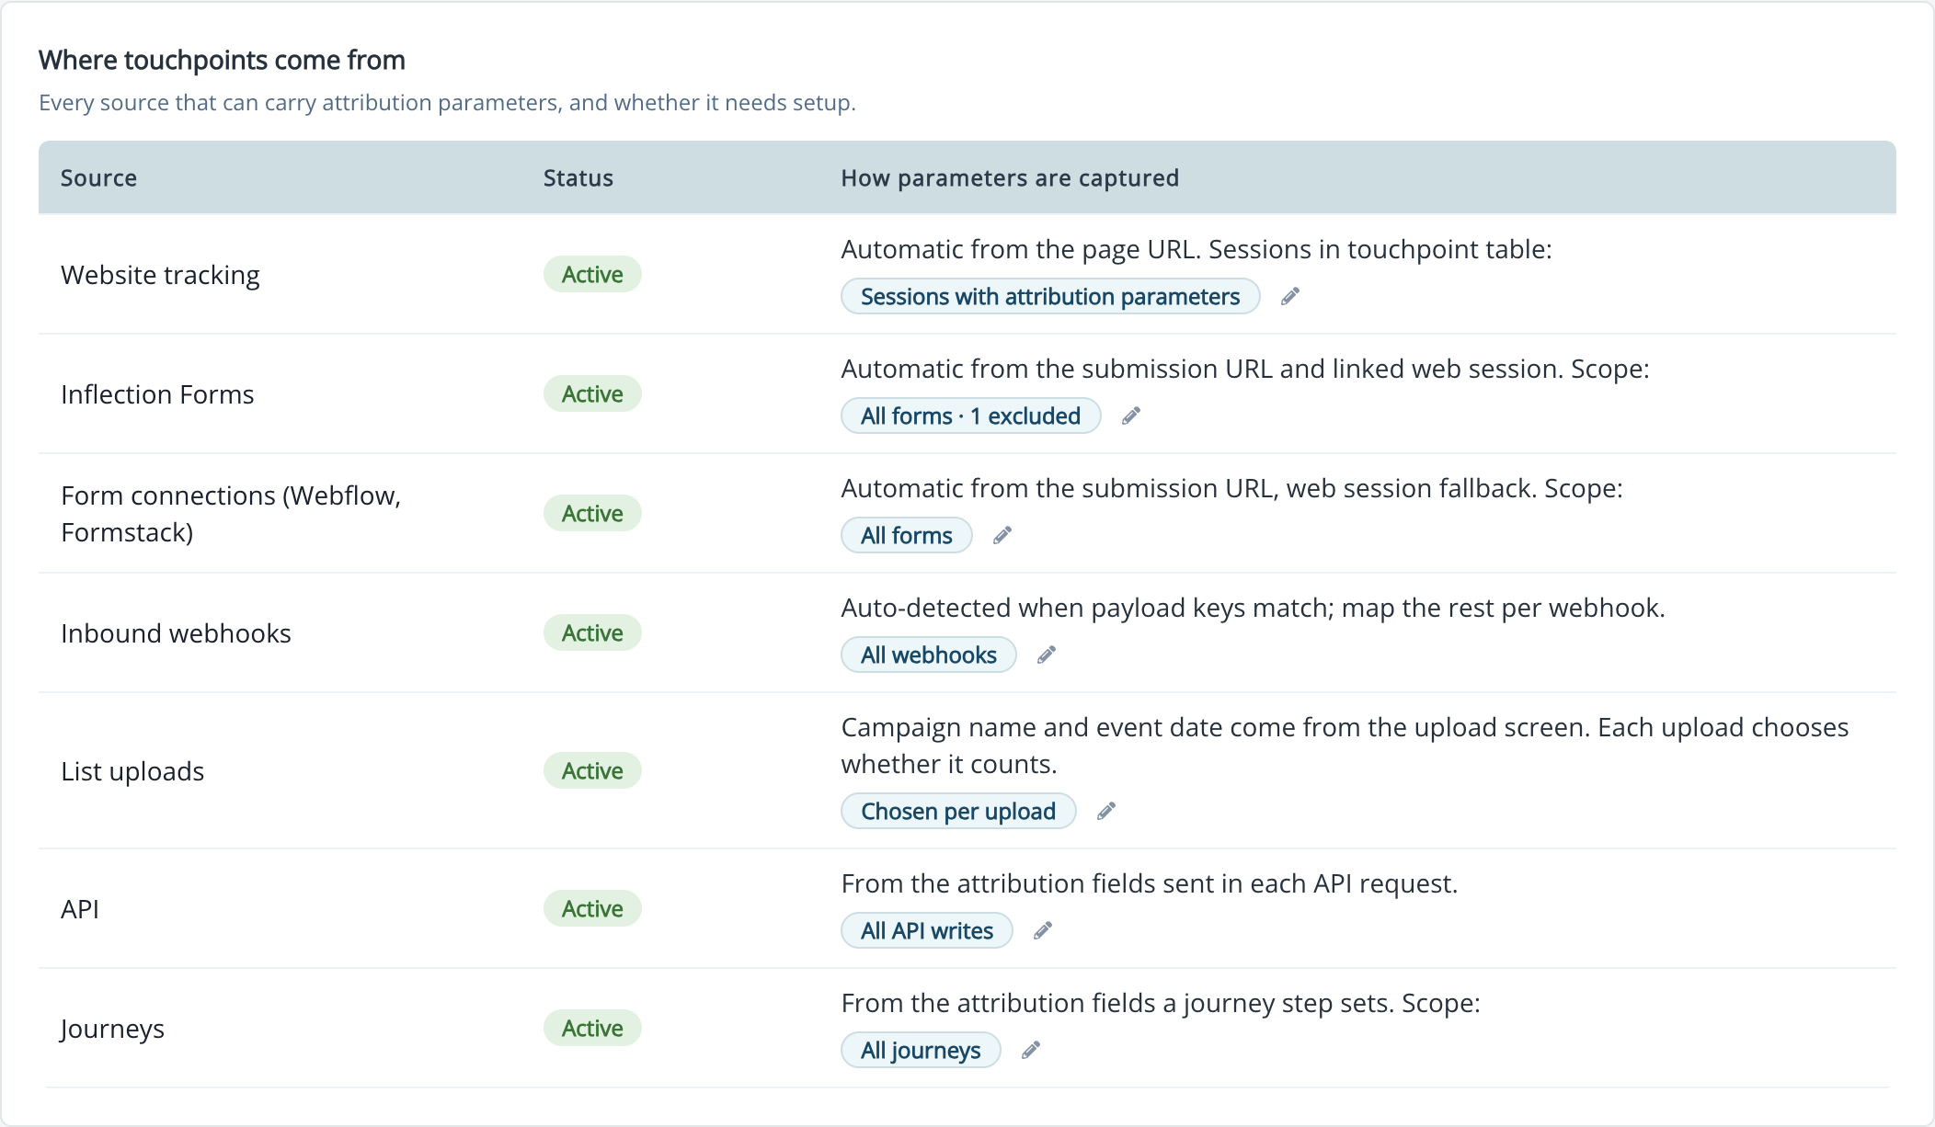This screenshot has height=1127, width=1935.
Task: Click the 'All forms' scope pill
Action: [x=907, y=535]
